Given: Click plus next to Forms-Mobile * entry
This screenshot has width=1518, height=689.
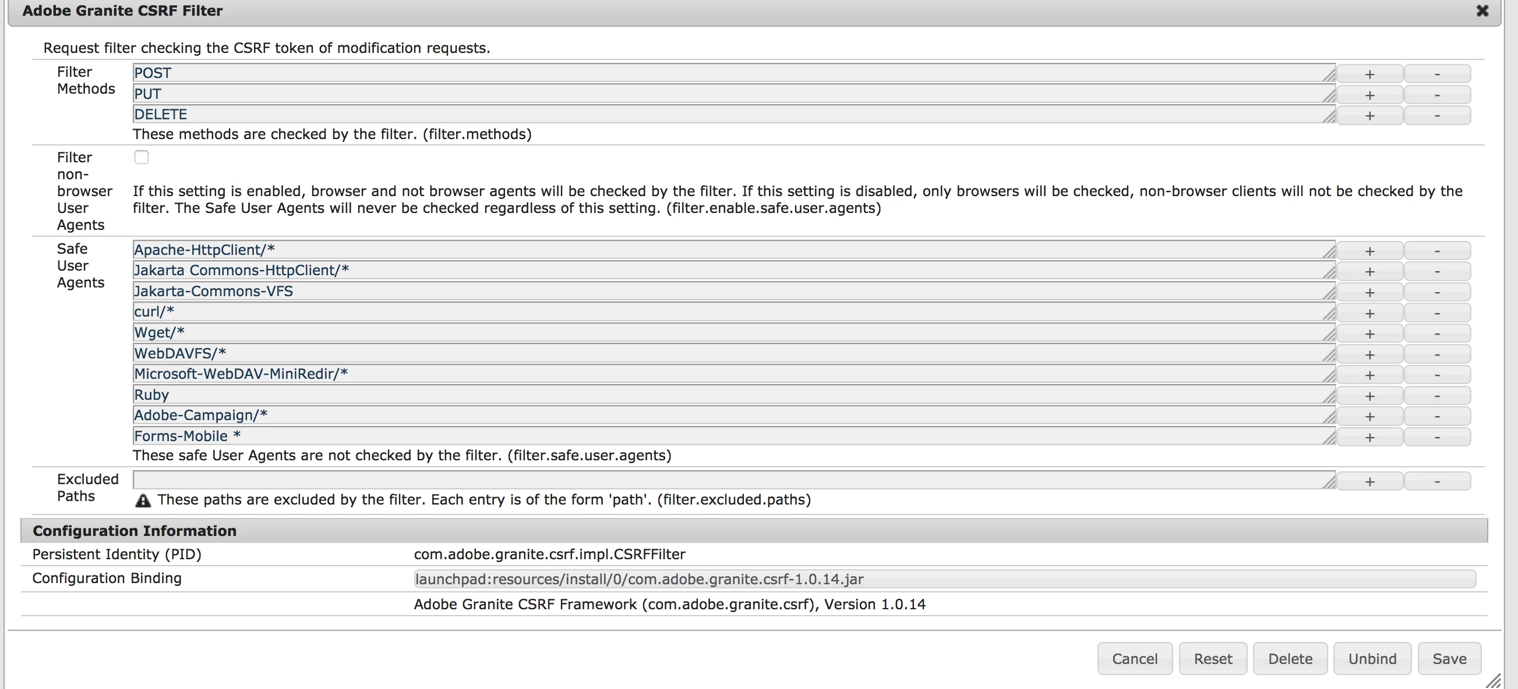Looking at the screenshot, I should pyautogui.click(x=1369, y=437).
